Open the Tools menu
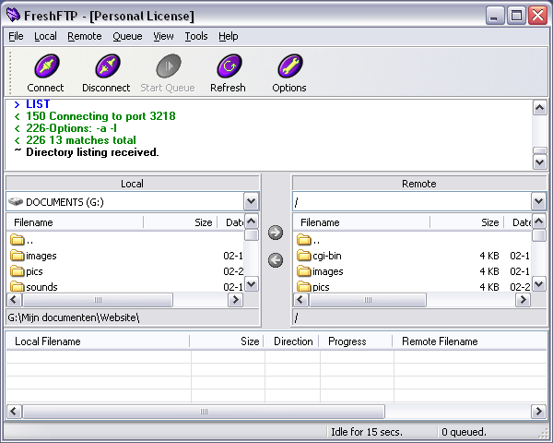Image resolution: width=553 pixels, height=443 pixels. click(x=195, y=36)
